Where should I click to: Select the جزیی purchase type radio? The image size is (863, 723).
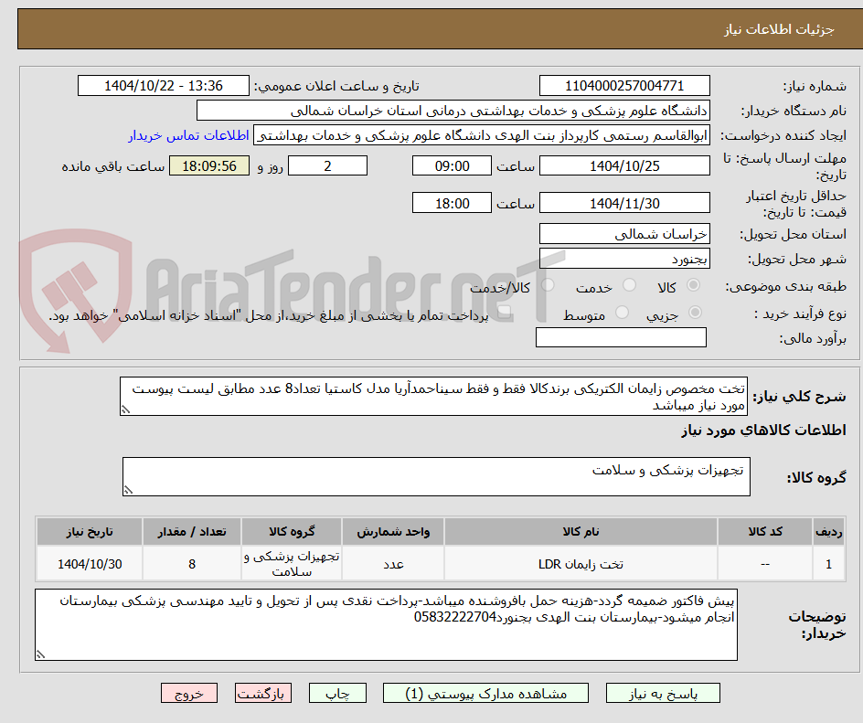click(695, 313)
